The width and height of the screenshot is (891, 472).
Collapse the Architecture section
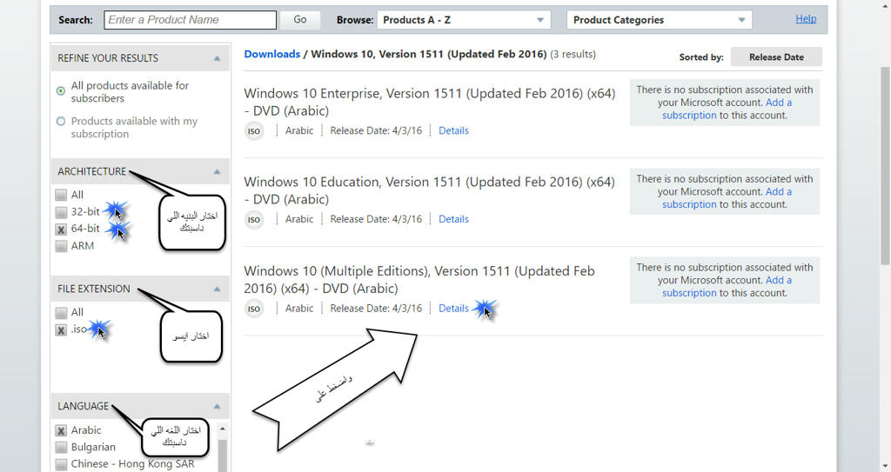tap(217, 171)
